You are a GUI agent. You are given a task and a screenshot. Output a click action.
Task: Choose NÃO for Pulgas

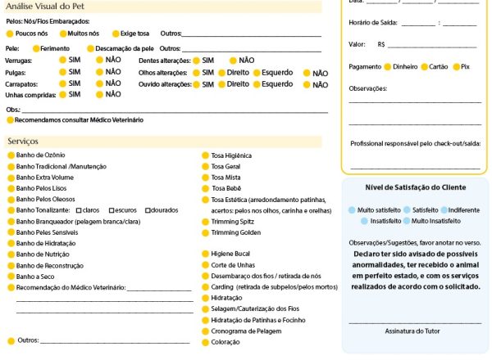tap(99, 72)
